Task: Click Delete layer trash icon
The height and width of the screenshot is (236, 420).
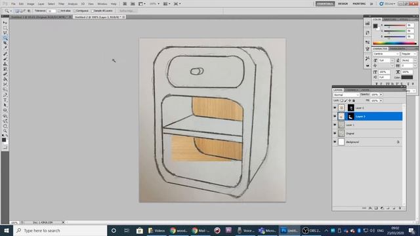Action: 400,208
